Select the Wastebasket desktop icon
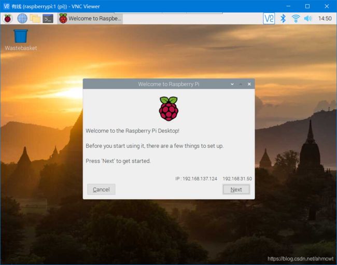Viewport: 337px width, 265px height. 21,40
